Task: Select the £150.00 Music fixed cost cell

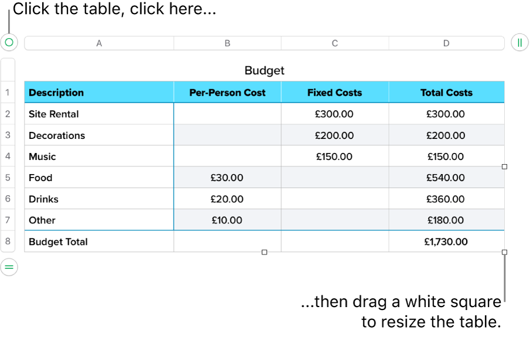Action: [335, 156]
